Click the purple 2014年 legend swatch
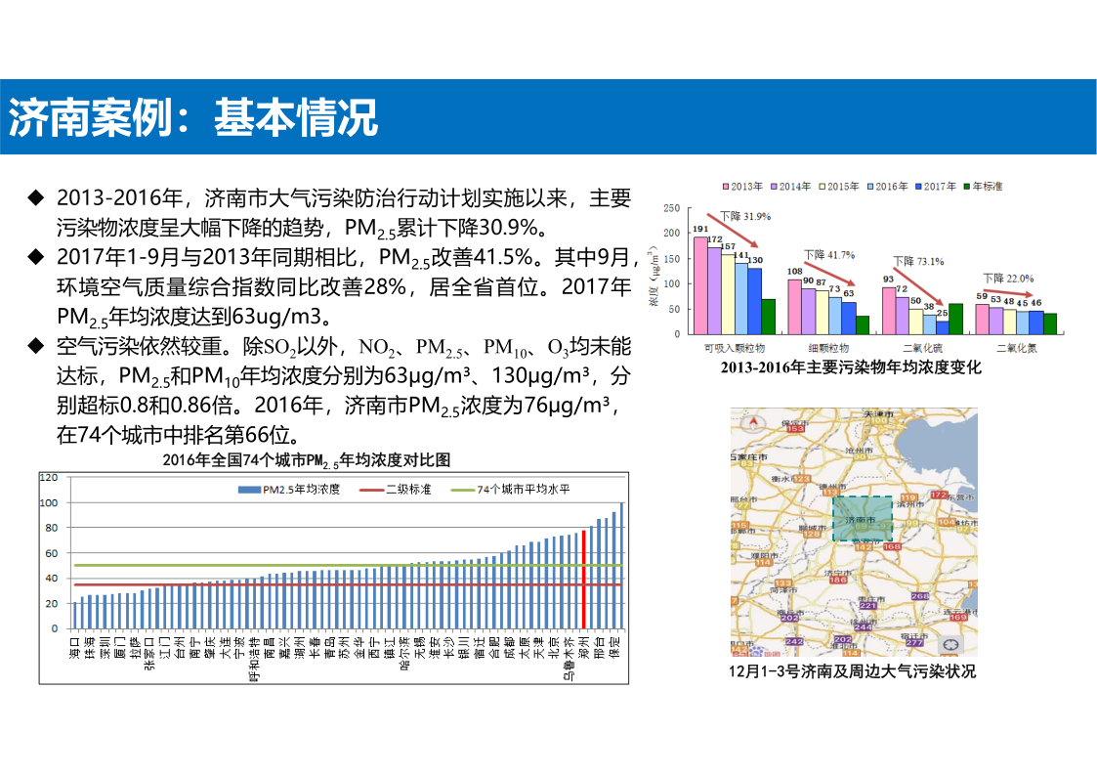 [774, 186]
